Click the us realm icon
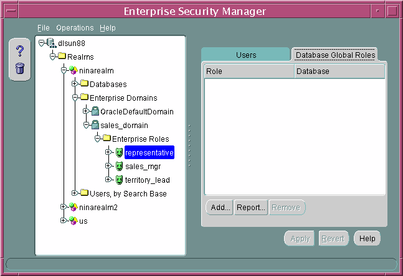The height and width of the screenshot is (276, 403). 73,221
